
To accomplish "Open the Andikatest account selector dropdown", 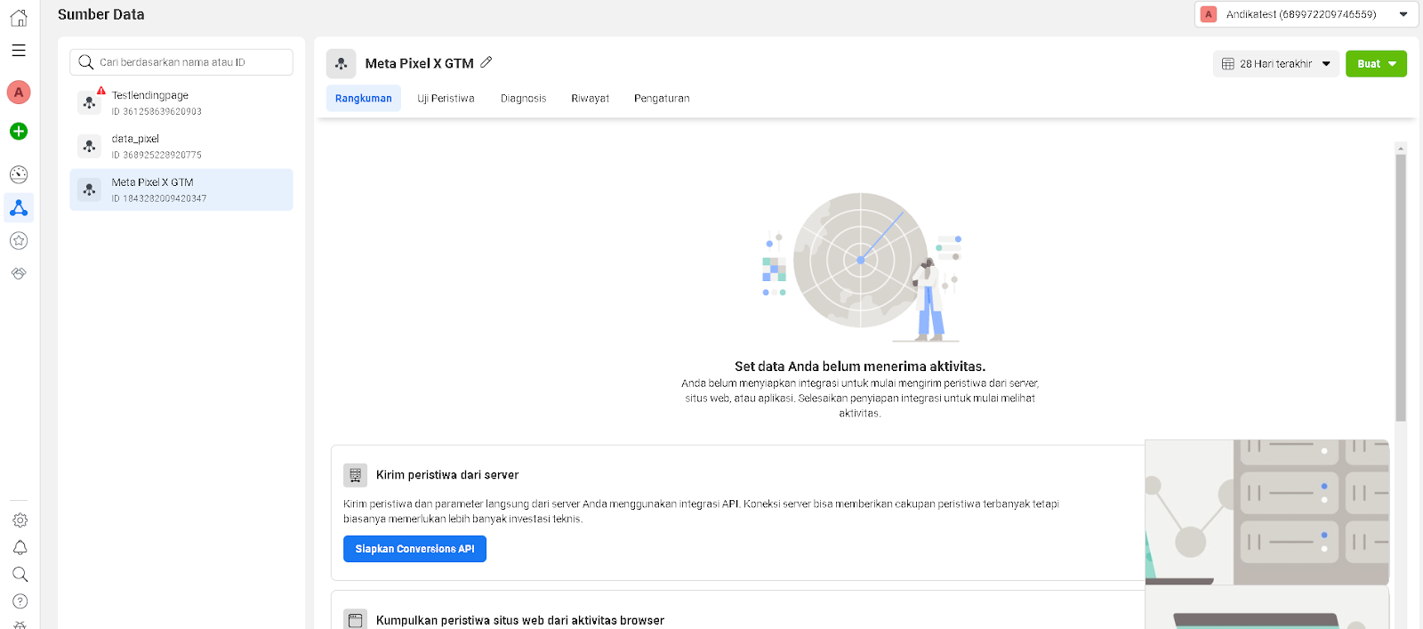I will (1306, 14).
